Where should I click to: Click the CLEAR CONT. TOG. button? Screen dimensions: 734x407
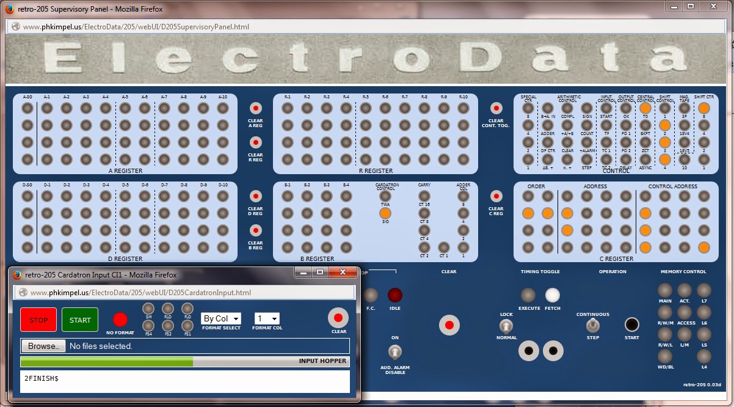coord(496,108)
